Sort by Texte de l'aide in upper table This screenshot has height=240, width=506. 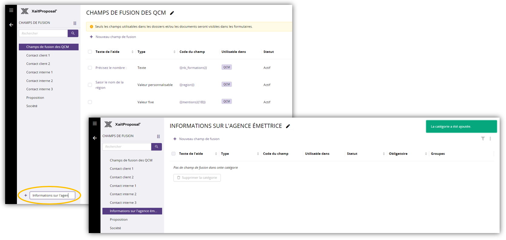pyautogui.click(x=132, y=52)
